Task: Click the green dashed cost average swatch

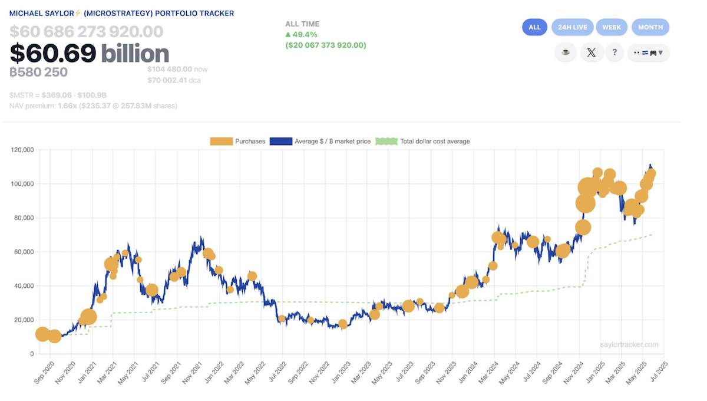Action: point(388,142)
